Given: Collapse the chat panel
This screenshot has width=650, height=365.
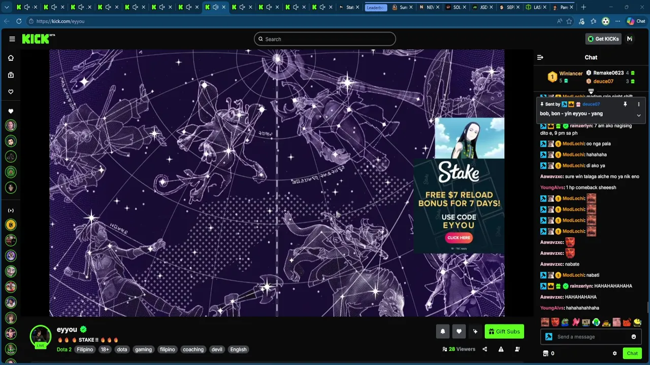Looking at the screenshot, I should click(x=540, y=57).
